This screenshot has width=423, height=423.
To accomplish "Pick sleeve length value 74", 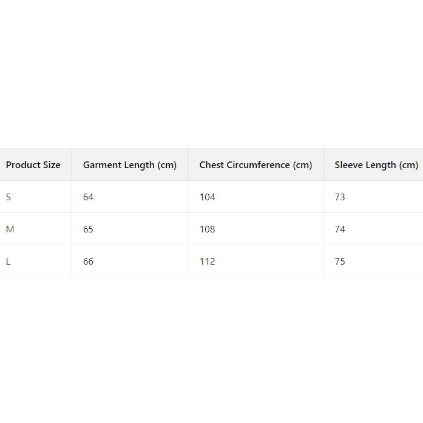I will point(340,229).
